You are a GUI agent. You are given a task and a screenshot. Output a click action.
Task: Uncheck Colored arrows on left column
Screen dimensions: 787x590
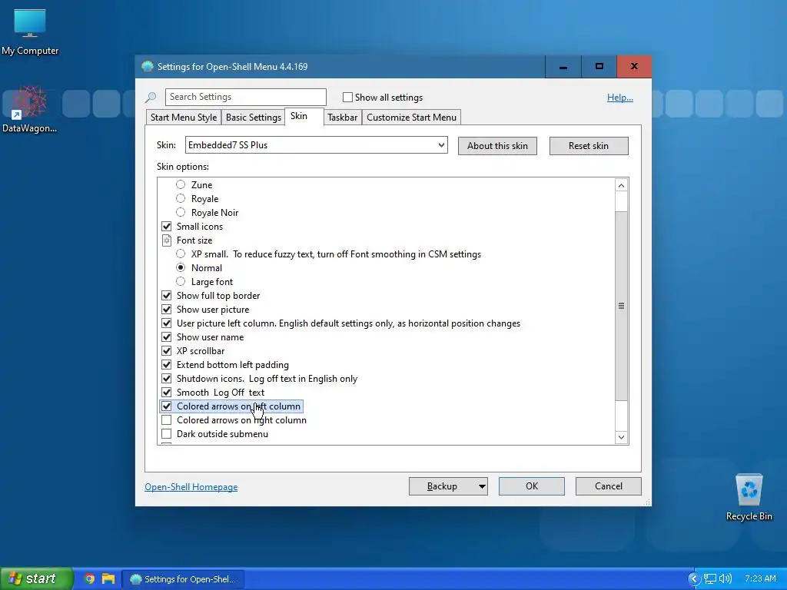tap(167, 406)
